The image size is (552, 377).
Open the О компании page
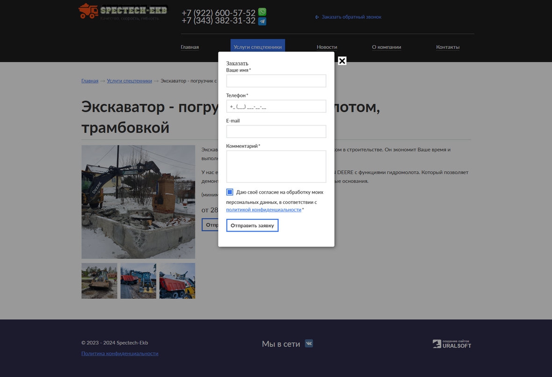click(386, 47)
